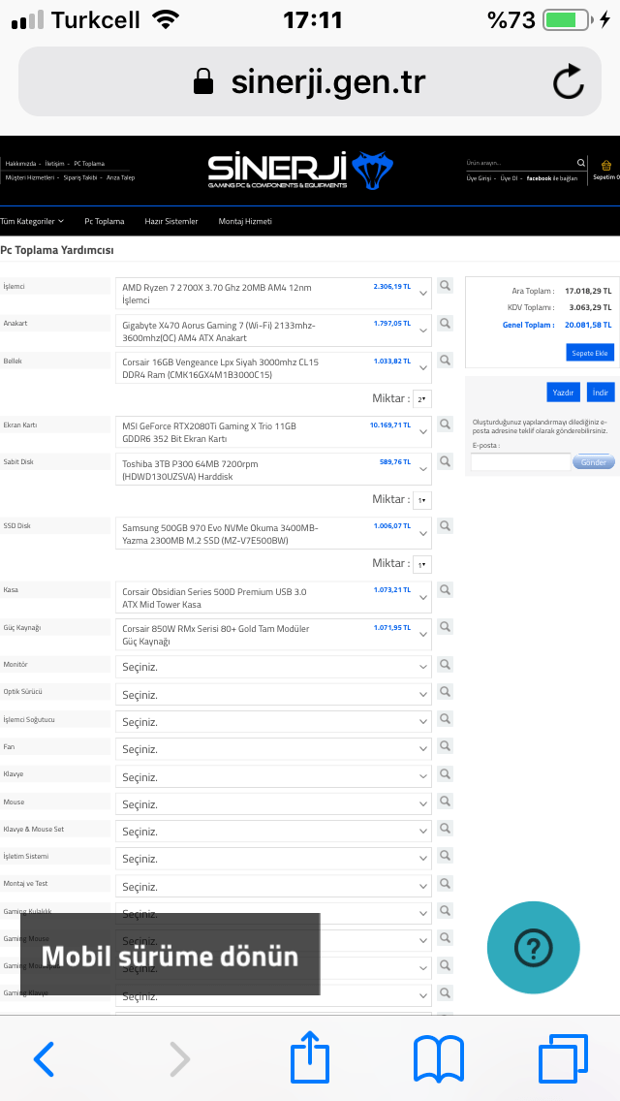Click magnifier beside Kasa selection

pos(445,589)
